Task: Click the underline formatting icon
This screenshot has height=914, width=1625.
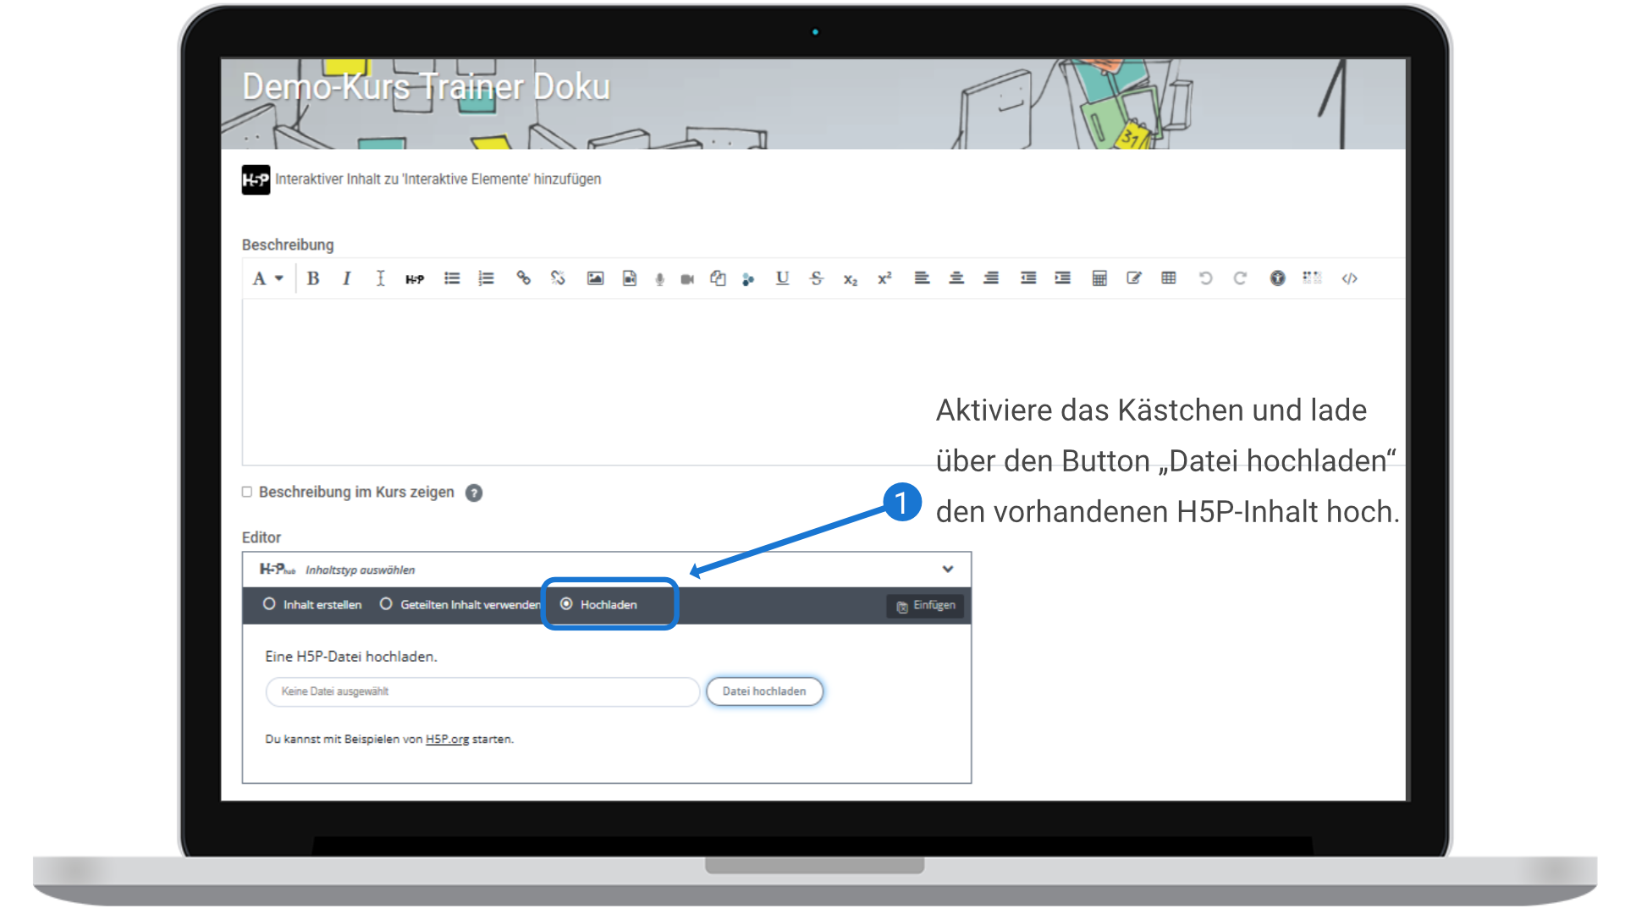Action: 782,278
